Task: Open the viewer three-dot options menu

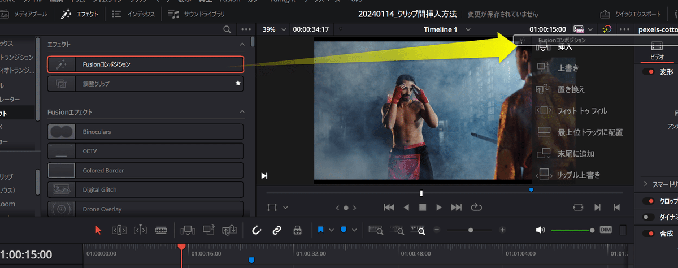Action: [624, 29]
